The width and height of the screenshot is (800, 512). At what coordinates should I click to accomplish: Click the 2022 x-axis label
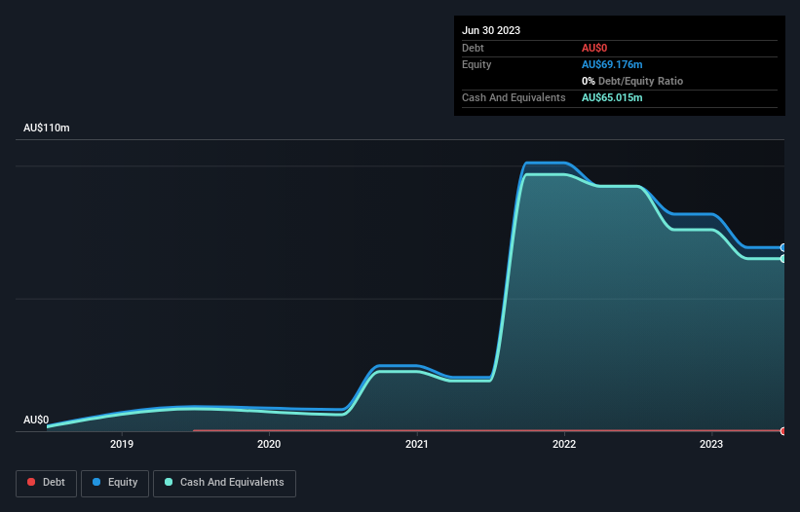(564, 444)
